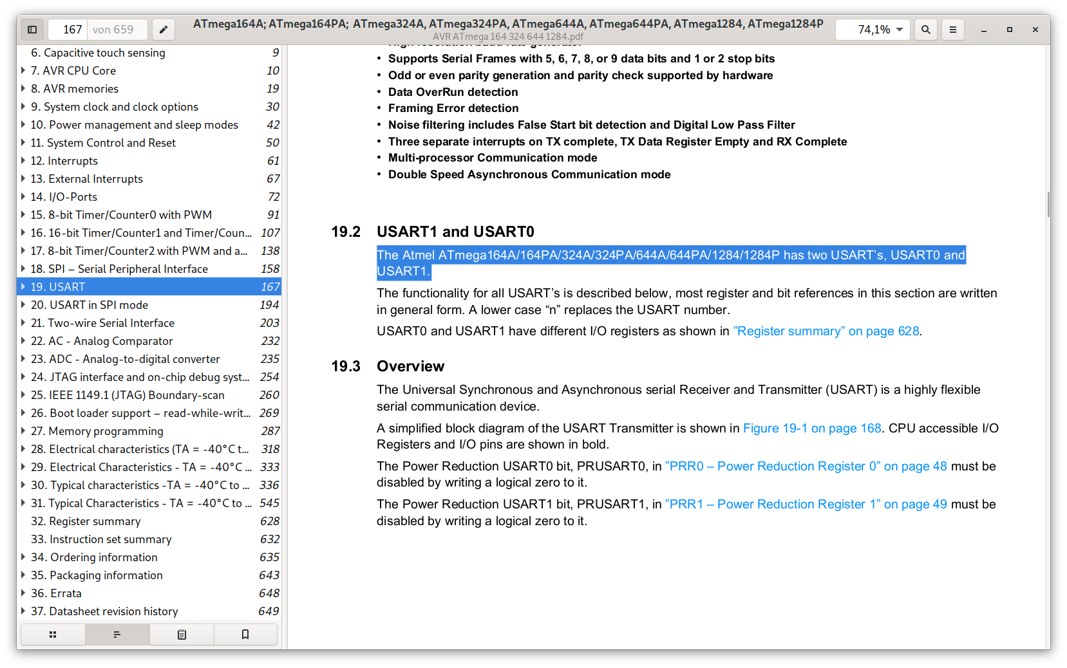Expand 16. 16-bit Timer/Counter1 outline entry
The width and height of the screenshot is (1067, 668).
pyautogui.click(x=24, y=233)
